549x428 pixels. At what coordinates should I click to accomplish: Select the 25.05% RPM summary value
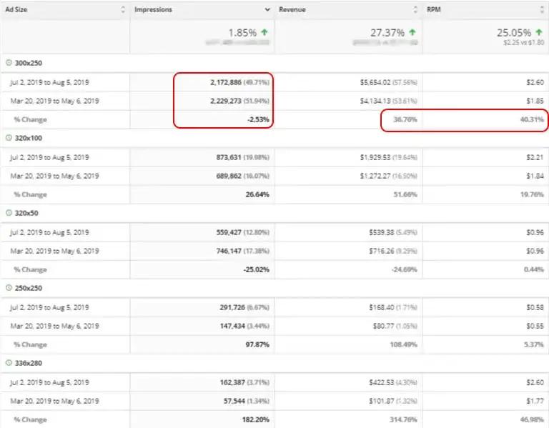click(x=514, y=33)
